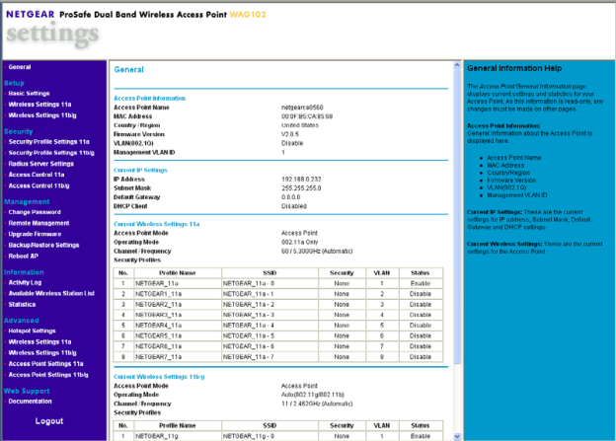616x441 pixels.
Task: Open Advanced Wireless Settings 11b/g
Action: click(x=42, y=353)
